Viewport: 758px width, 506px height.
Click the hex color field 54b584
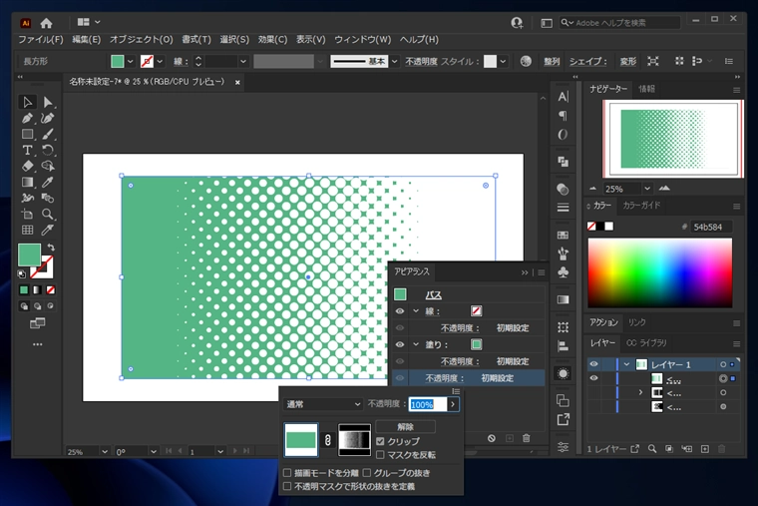click(710, 227)
